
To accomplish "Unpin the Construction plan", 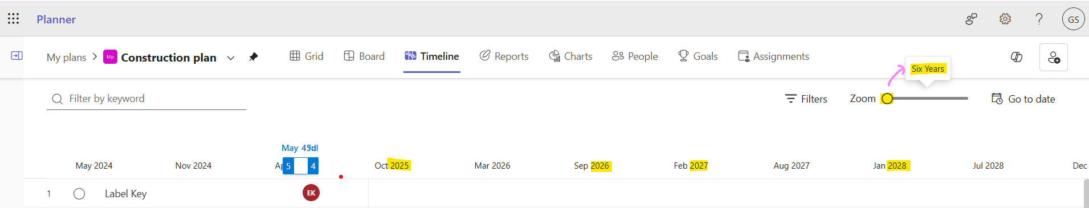I will [254, 57].
